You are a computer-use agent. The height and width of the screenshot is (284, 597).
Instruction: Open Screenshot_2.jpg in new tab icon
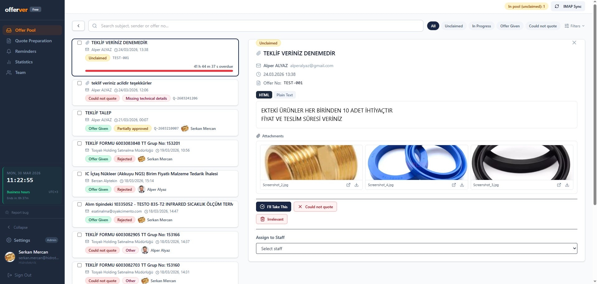(x=348, y=185)
